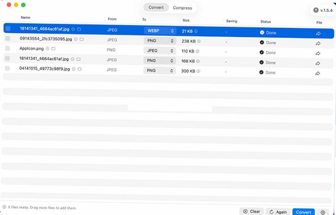This screenshot has width=336, height=215.
Task: Click the small circle icon beside 09143554_2fc3735095.jpg
Action: (x=76, y=39)
